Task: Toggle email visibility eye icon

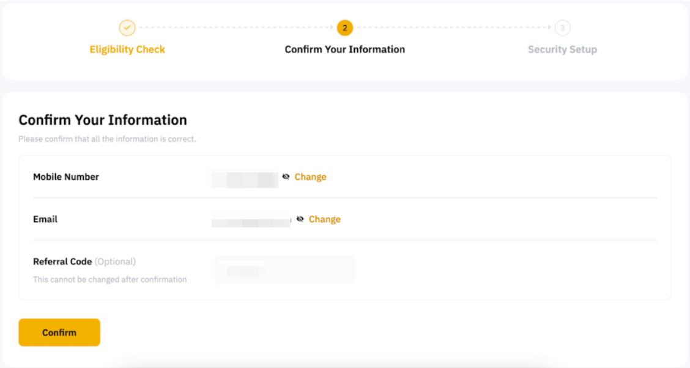Action: click(x=300, y=219)
